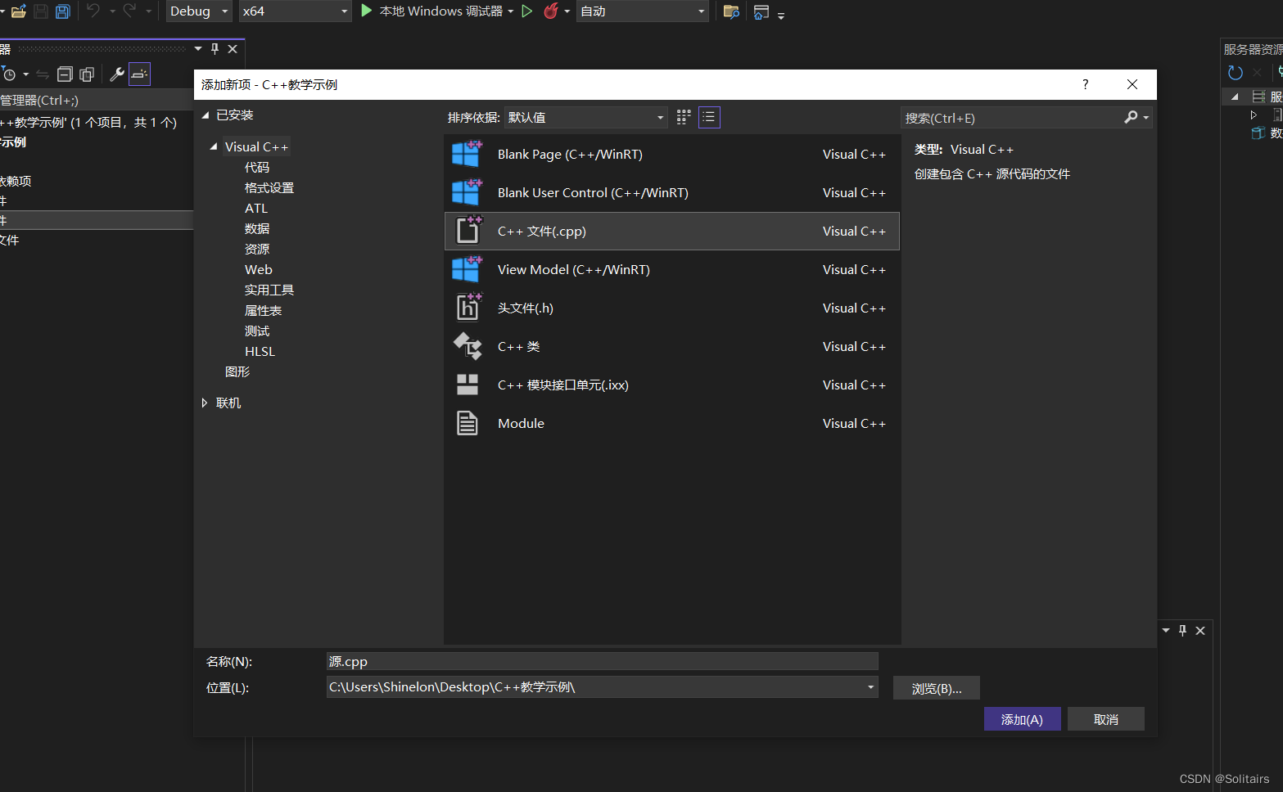Screen dimensions: 1283x792
Task: Choose the C++ 类 template
Action: pyautogui.click(x=671, y=347)
